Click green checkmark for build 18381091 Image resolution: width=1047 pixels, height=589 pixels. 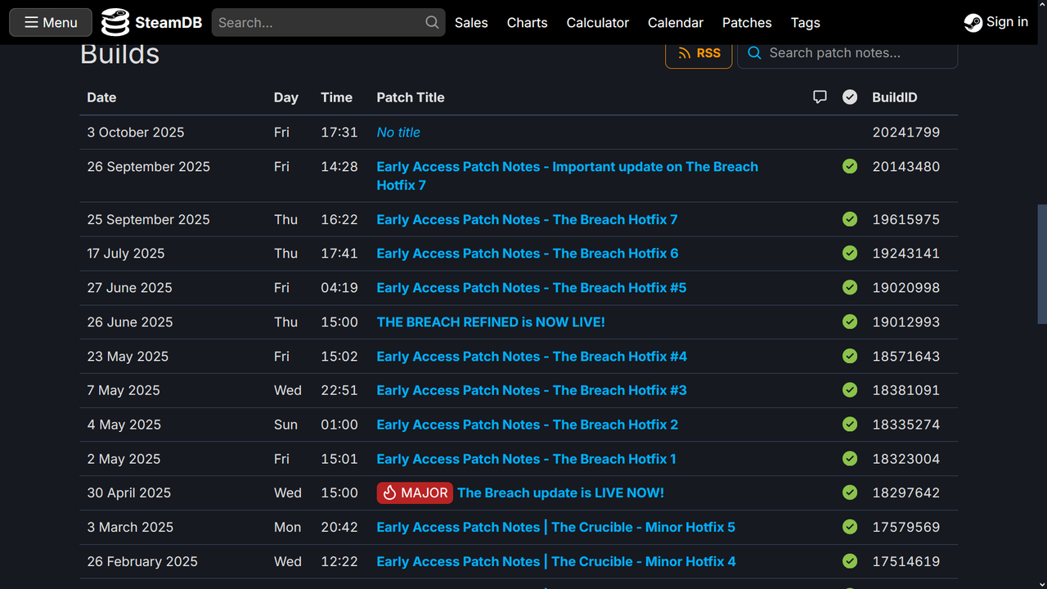point(850,390)
